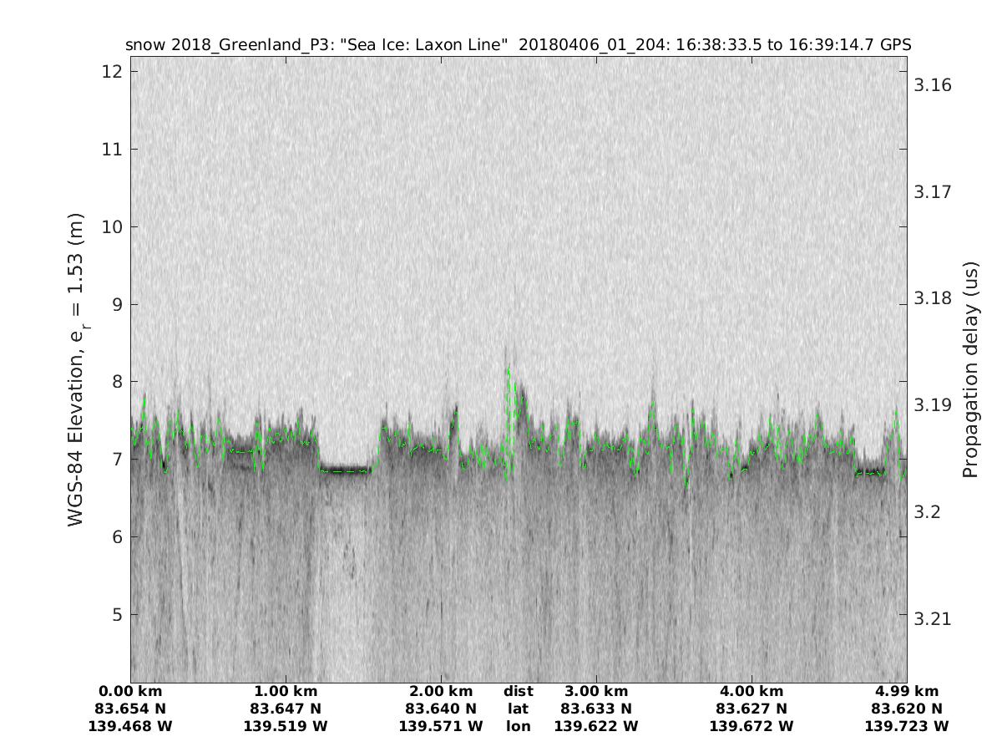Click the 3.21 propagation delay tick label
1002x752 pixels.
tap(933, 618)
